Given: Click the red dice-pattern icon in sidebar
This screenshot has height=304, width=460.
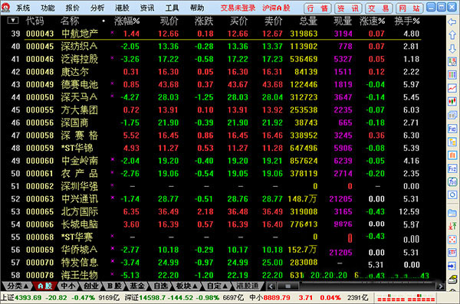Looking at the screenshot, I should click(452, 240).
